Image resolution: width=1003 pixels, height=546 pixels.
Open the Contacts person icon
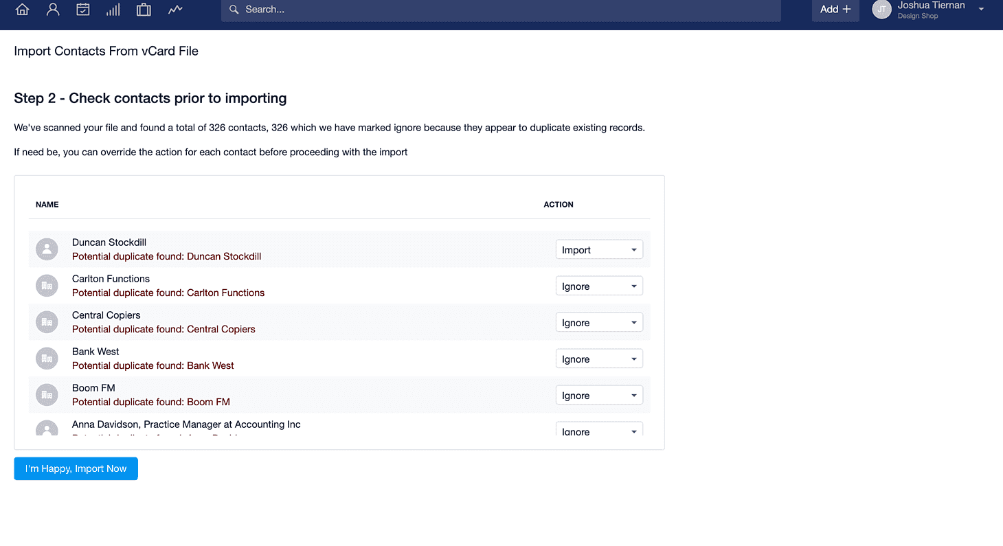(x=53, y=10)
